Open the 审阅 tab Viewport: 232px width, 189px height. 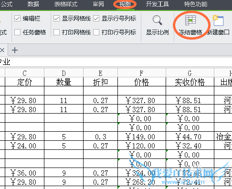98,4
